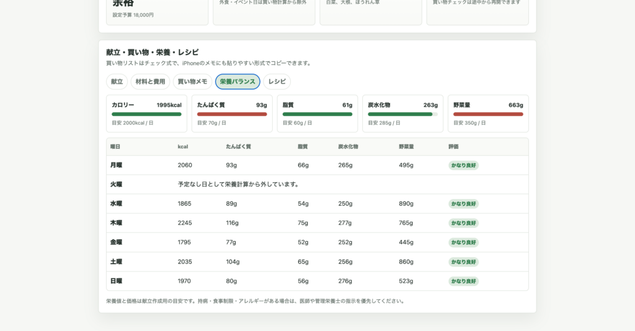The image size is (635, 331).
Task: Click the かなり良好 badge in 月曜 row
Action: point(463,165)
